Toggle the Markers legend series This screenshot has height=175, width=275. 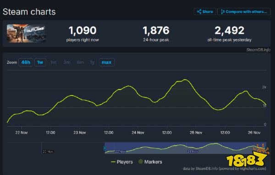(x=150, y=162)
